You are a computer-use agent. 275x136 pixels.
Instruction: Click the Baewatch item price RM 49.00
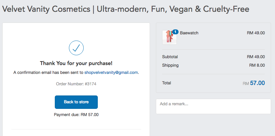256,33
